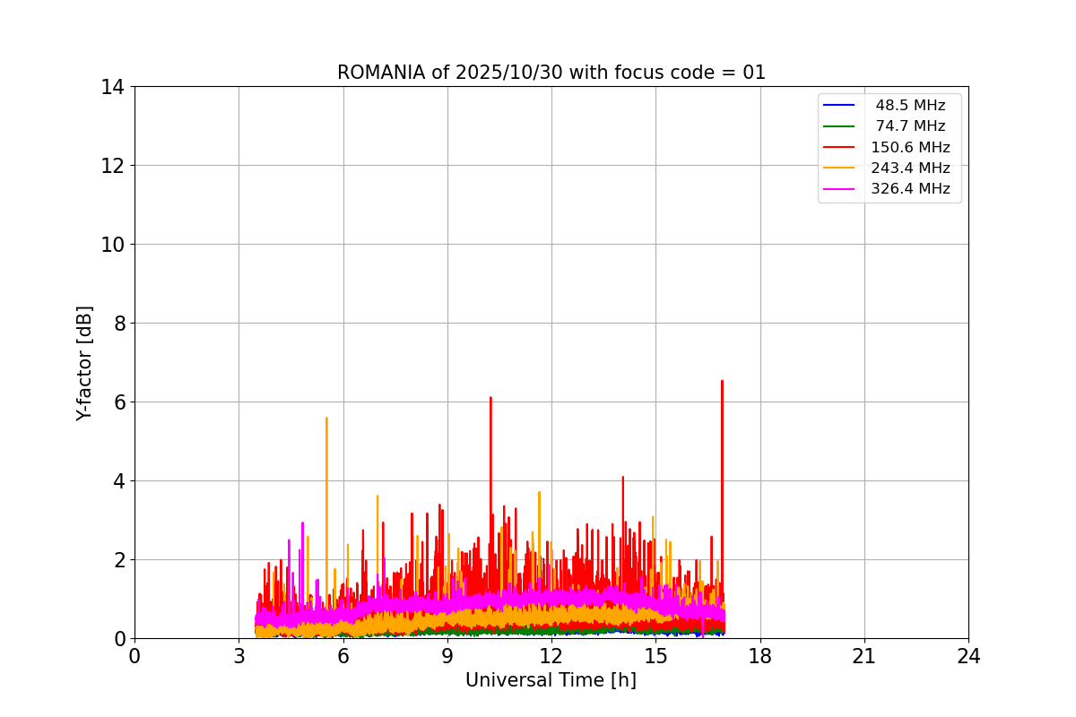Click the x-axis tick label '15'

click(x=655, y=656)
